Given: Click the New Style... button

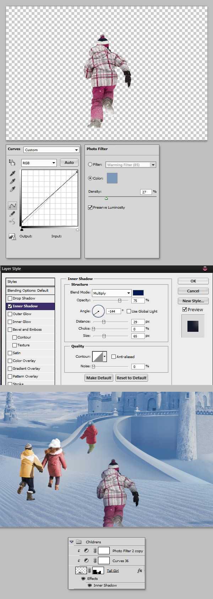Looking at the screenshot, I should point(193,301).
